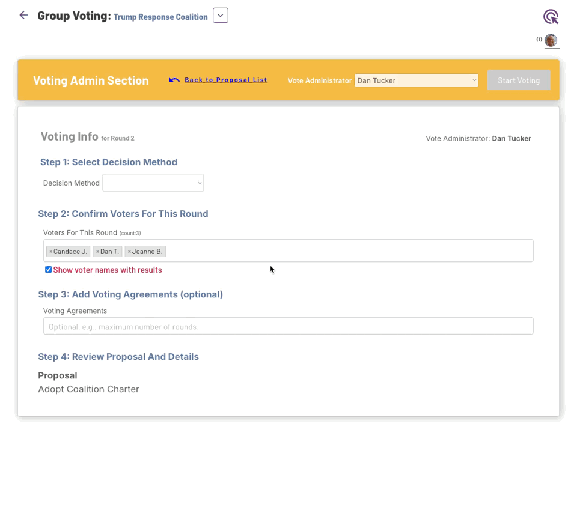Screen dimensions: 577x513
Task: Open the Vote Administrator Dan Tucker dropdown
Action: tap(416, 80)
